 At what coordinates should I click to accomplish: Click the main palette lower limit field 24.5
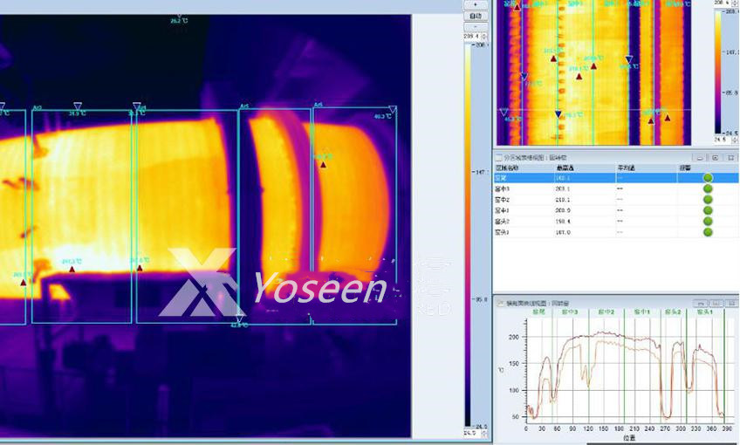(470, 433)
